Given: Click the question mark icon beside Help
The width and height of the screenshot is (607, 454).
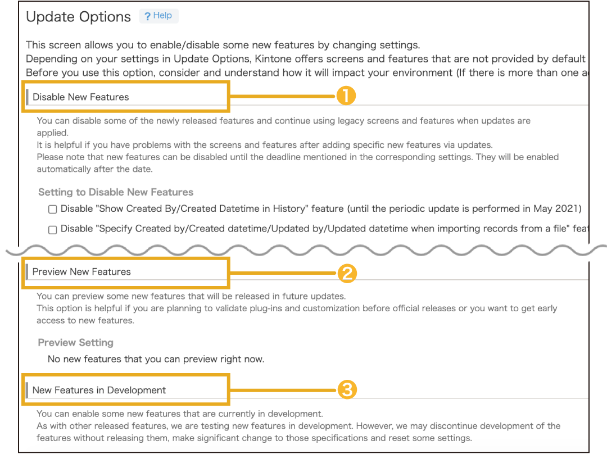Looking at the screenshot, I should (x=147, y=16).
